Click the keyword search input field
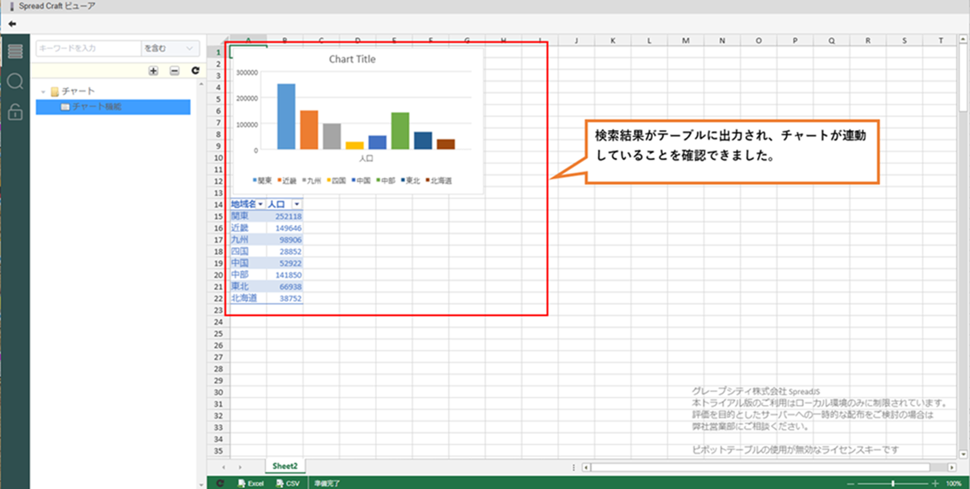This screenshot has width=970, height=489. pyautogui.click(x=88, y=48)
